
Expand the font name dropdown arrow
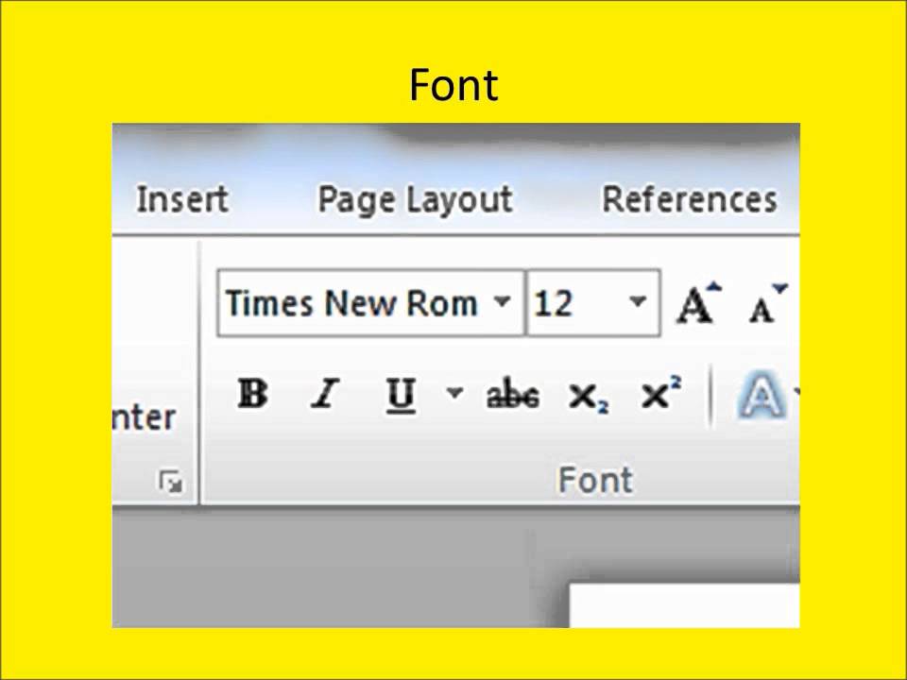[503, 303]
